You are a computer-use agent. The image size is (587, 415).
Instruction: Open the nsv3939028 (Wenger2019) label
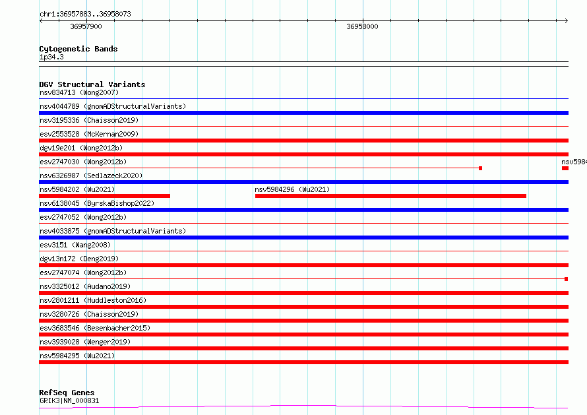point(85,342)
